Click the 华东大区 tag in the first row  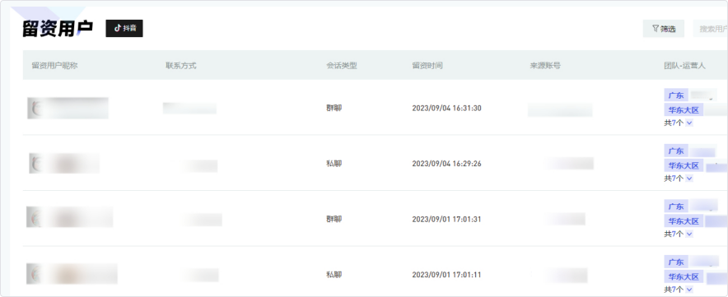pyautogui.click(x=684, y=110)
